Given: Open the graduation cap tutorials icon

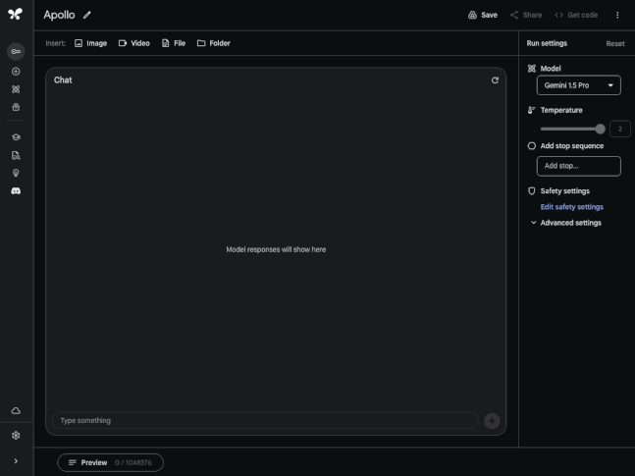Looking at the screenshot, I should (16, 137).
